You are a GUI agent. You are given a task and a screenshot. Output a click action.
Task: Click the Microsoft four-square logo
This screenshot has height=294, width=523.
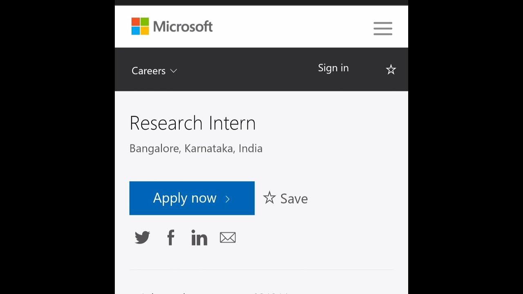(x=140, y=26)
